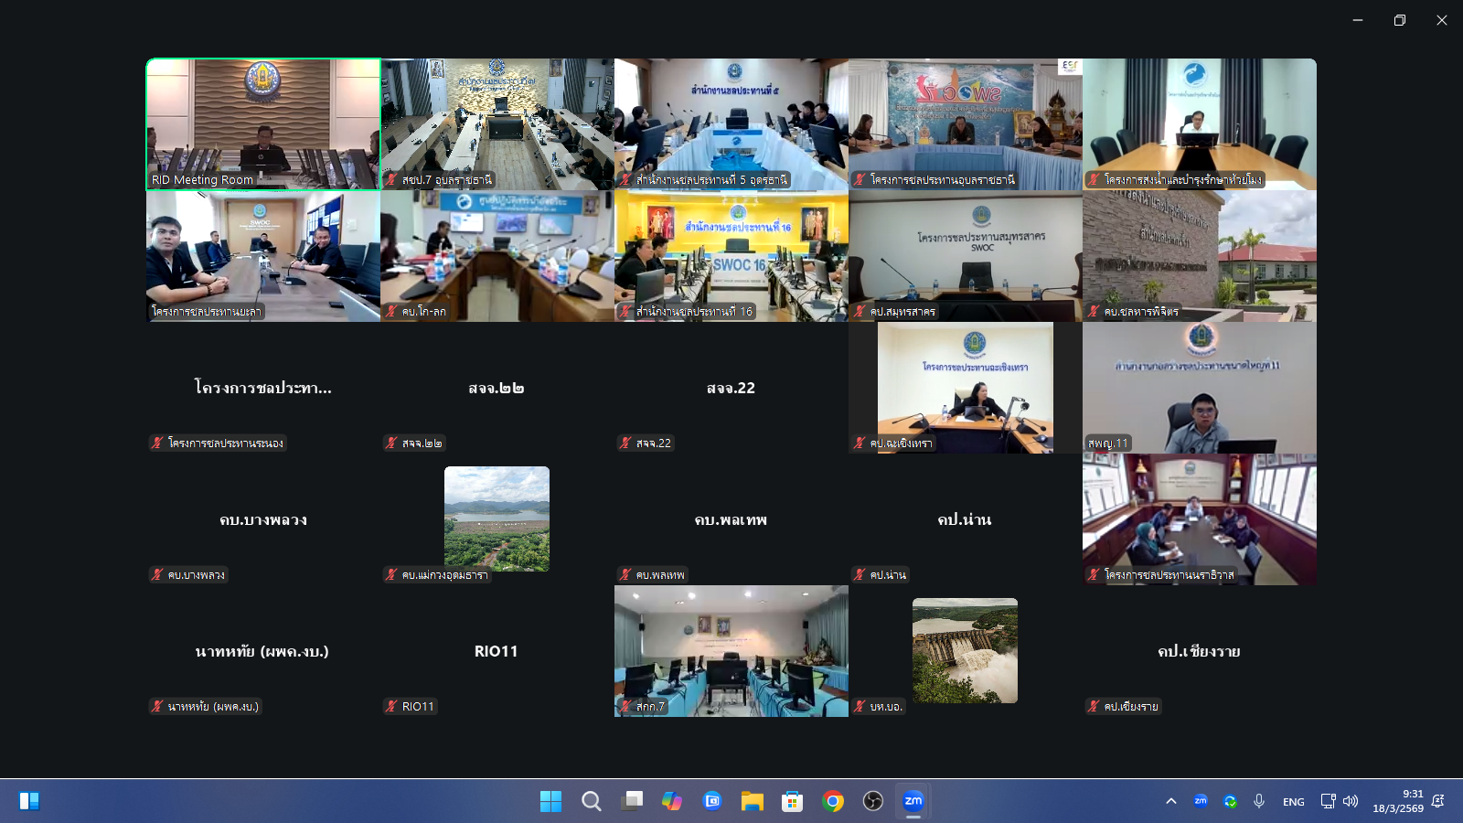Click the Zoom icon in the system tray
Viewport: 1463px width, 823px height.
(1201, 801)
